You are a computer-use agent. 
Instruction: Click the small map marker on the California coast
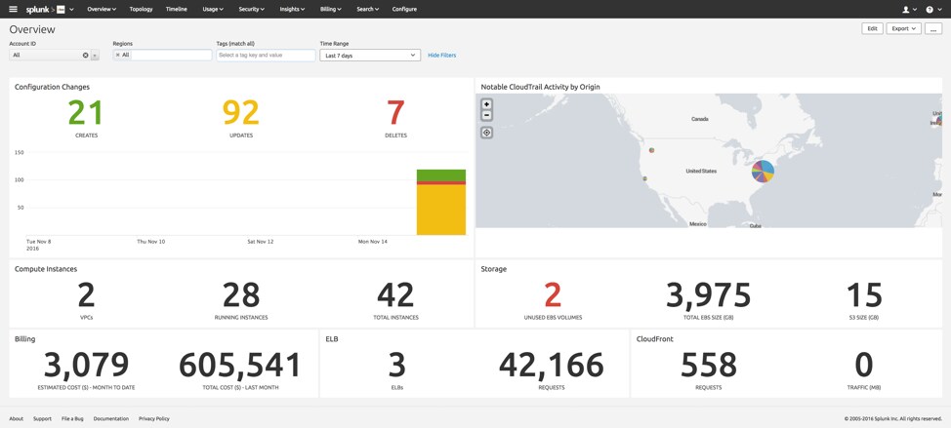click(x=645, y=178)
